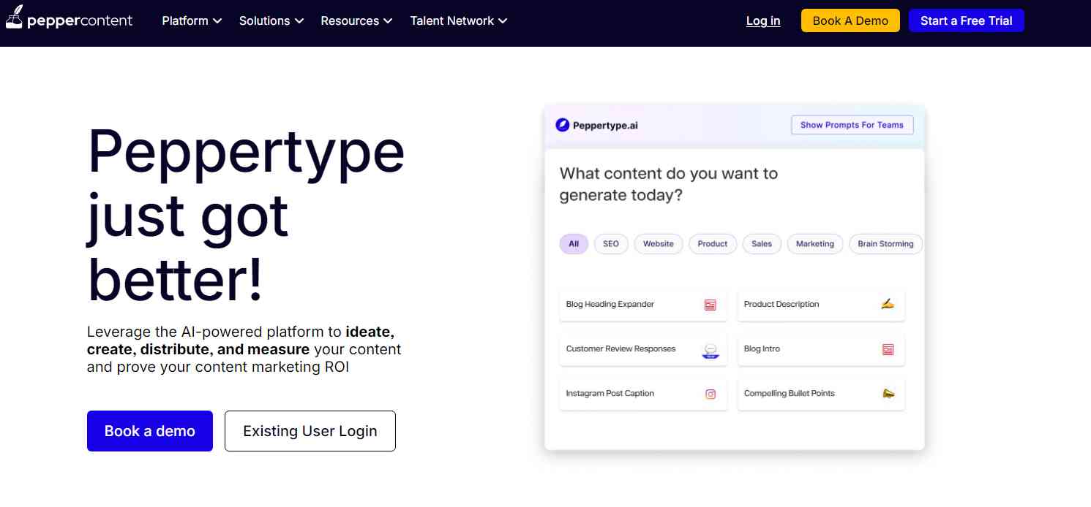Select the Sales category filter

[762, 244]
